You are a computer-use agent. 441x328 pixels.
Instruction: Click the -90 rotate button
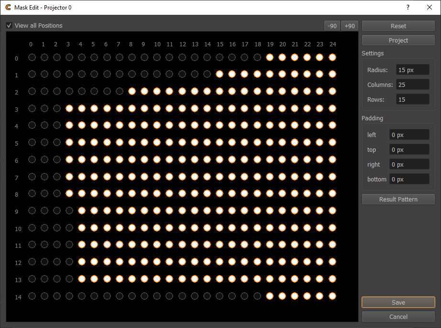point(332,26)
